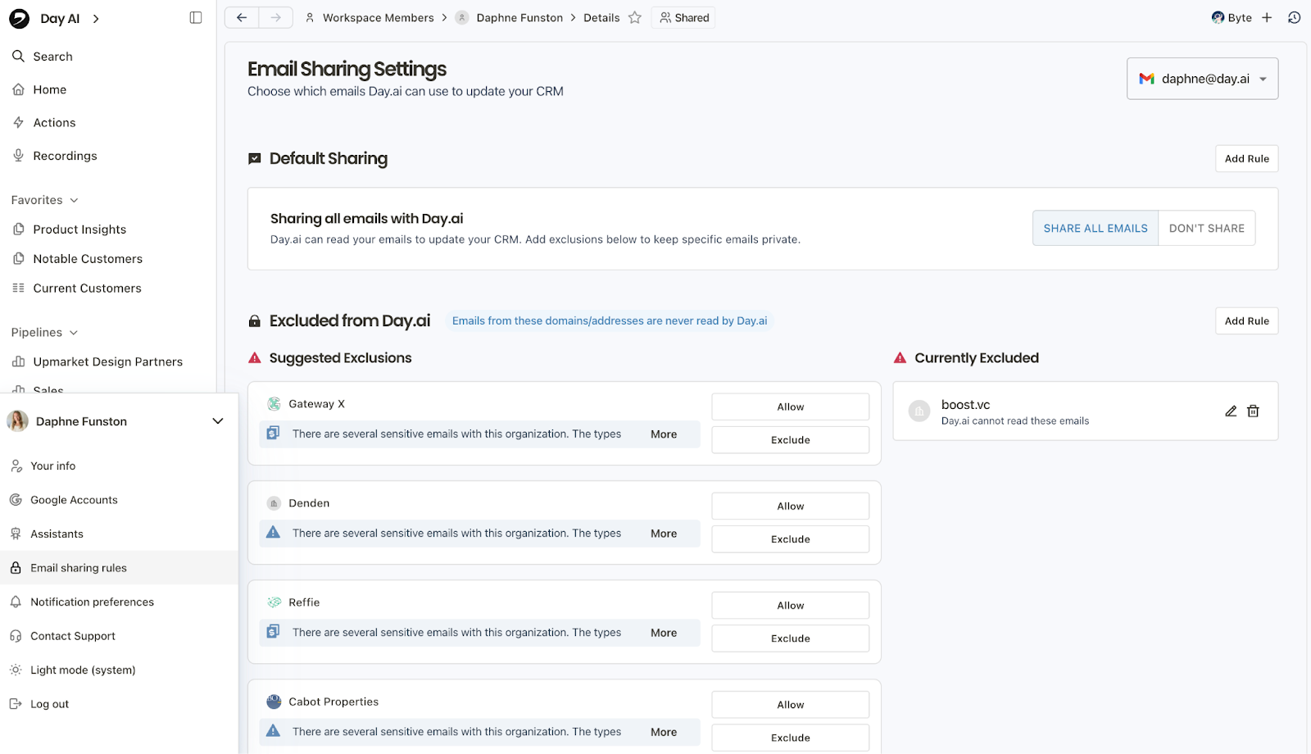Allow emails from Reffie
Screen dimensions: 1311x754
(x=790, y=605)
